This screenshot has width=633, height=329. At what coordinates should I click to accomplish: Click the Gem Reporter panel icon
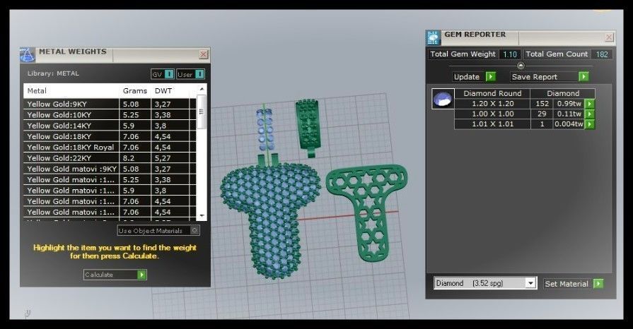433,37
